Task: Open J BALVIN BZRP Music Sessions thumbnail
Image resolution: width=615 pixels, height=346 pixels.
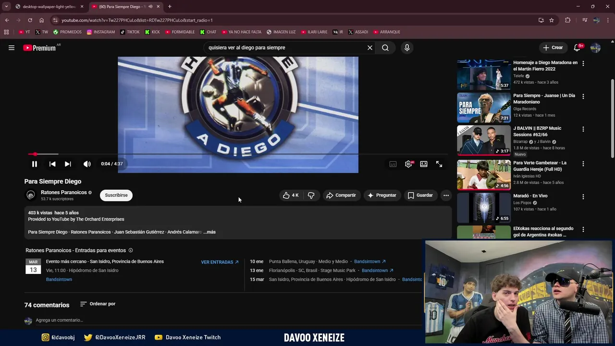Action: (x=484, y=140)
